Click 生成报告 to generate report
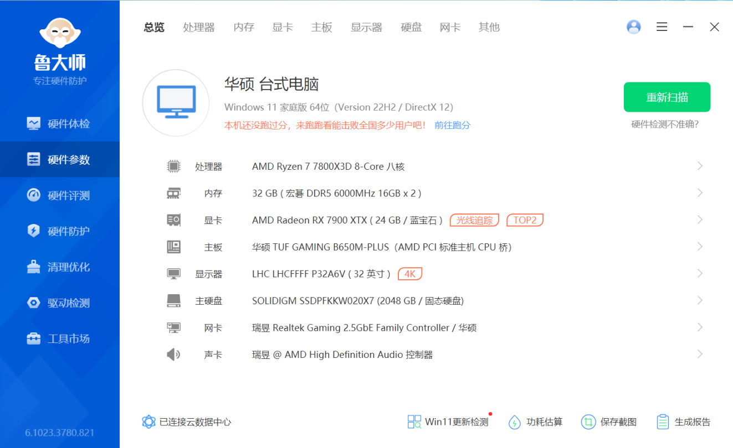 683,422
